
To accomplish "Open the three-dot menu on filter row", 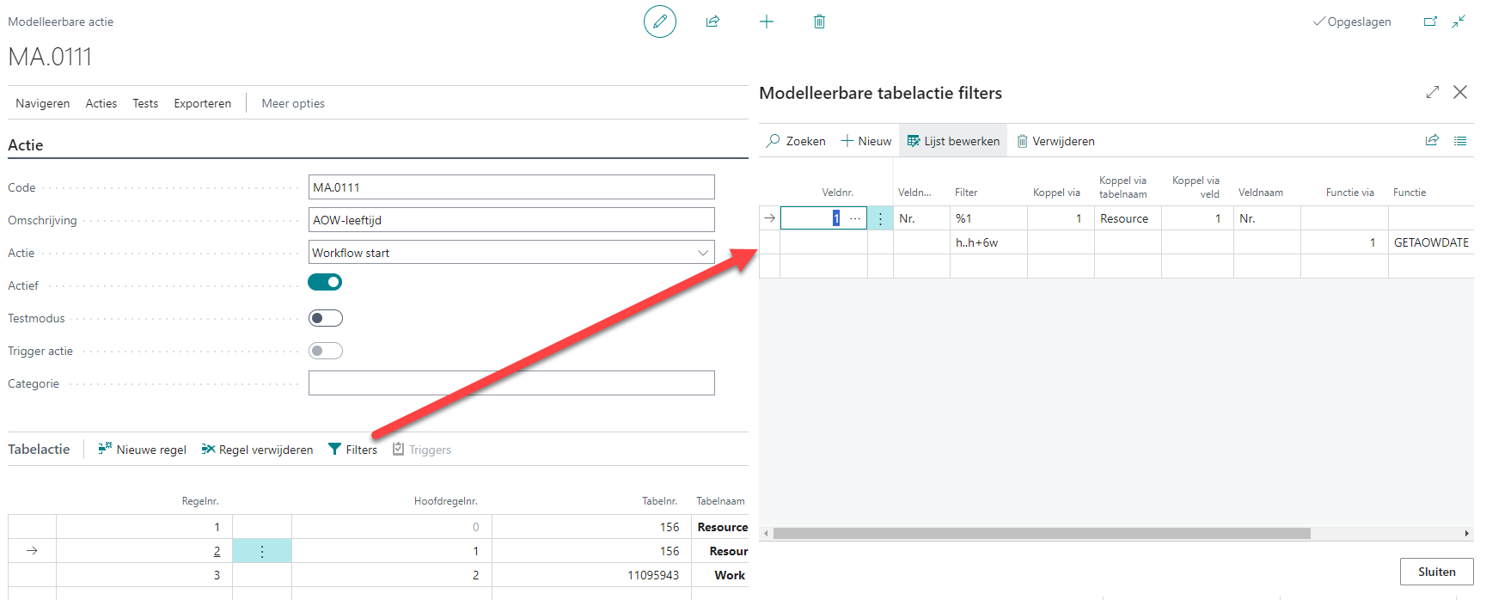I will tap(880, 219).
